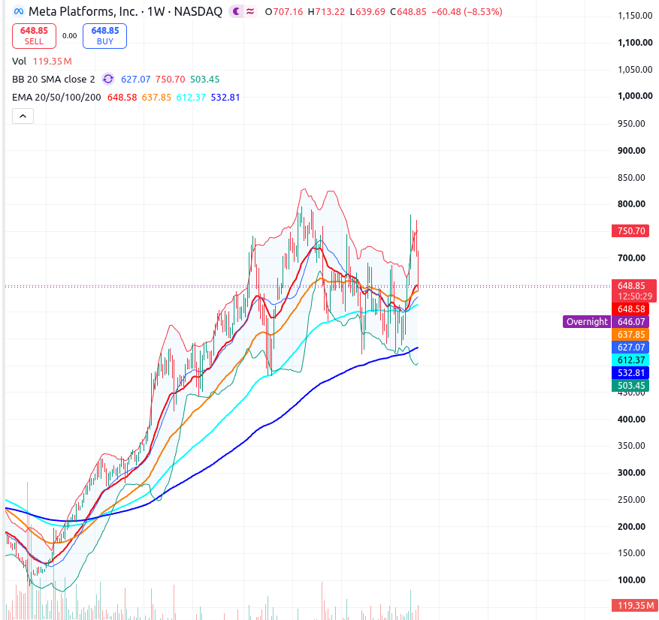The width and height of the screenshot is (659, 620).
Task: Click the Meta logo icon beside symbol name
Action: [x=19, y=11]
